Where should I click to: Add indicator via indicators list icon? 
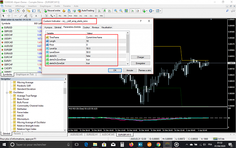(144, 11)
